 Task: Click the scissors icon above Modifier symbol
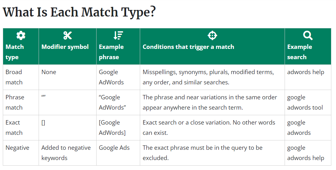(x=68, y=35)
